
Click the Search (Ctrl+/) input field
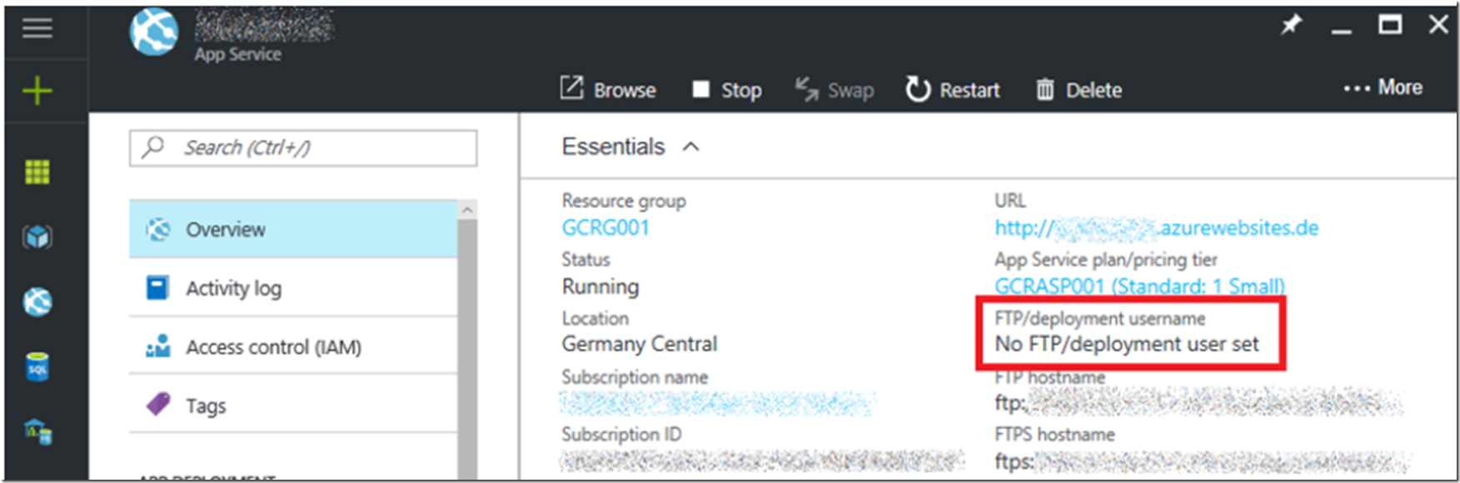coord(303,148)
